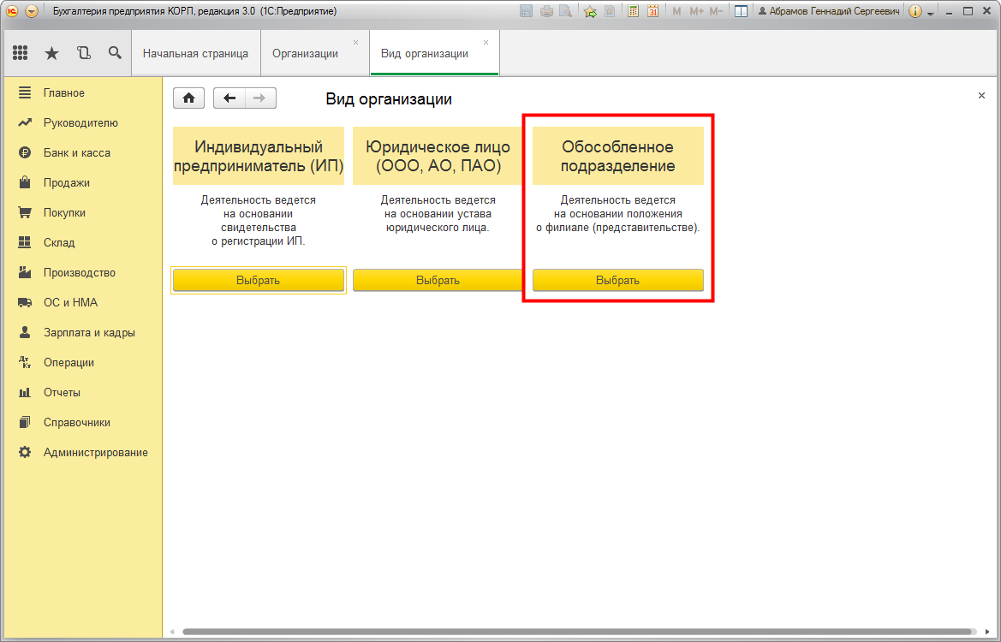
Task: Click the print icon in the title bar
Action: [546, 11]
